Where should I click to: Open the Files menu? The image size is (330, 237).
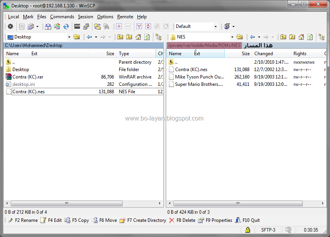click(42, 17)
